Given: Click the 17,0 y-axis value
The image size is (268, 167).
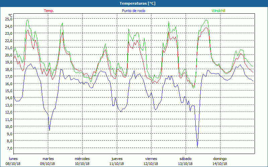Looking at the screenshot, I should coord(9,76).
